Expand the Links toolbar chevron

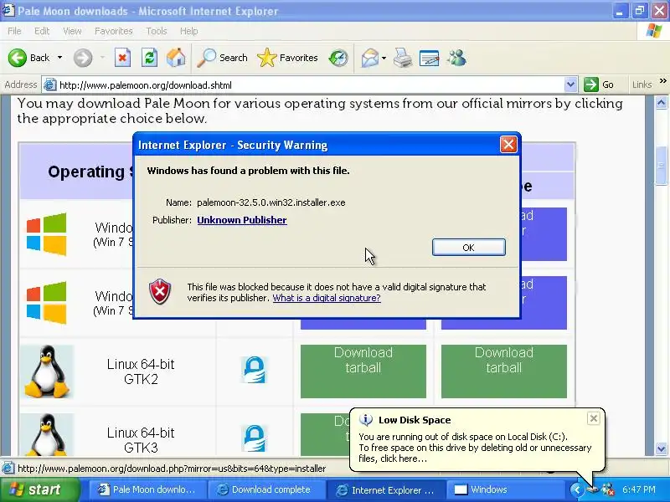pyautogui.click(x=662, y=81)
